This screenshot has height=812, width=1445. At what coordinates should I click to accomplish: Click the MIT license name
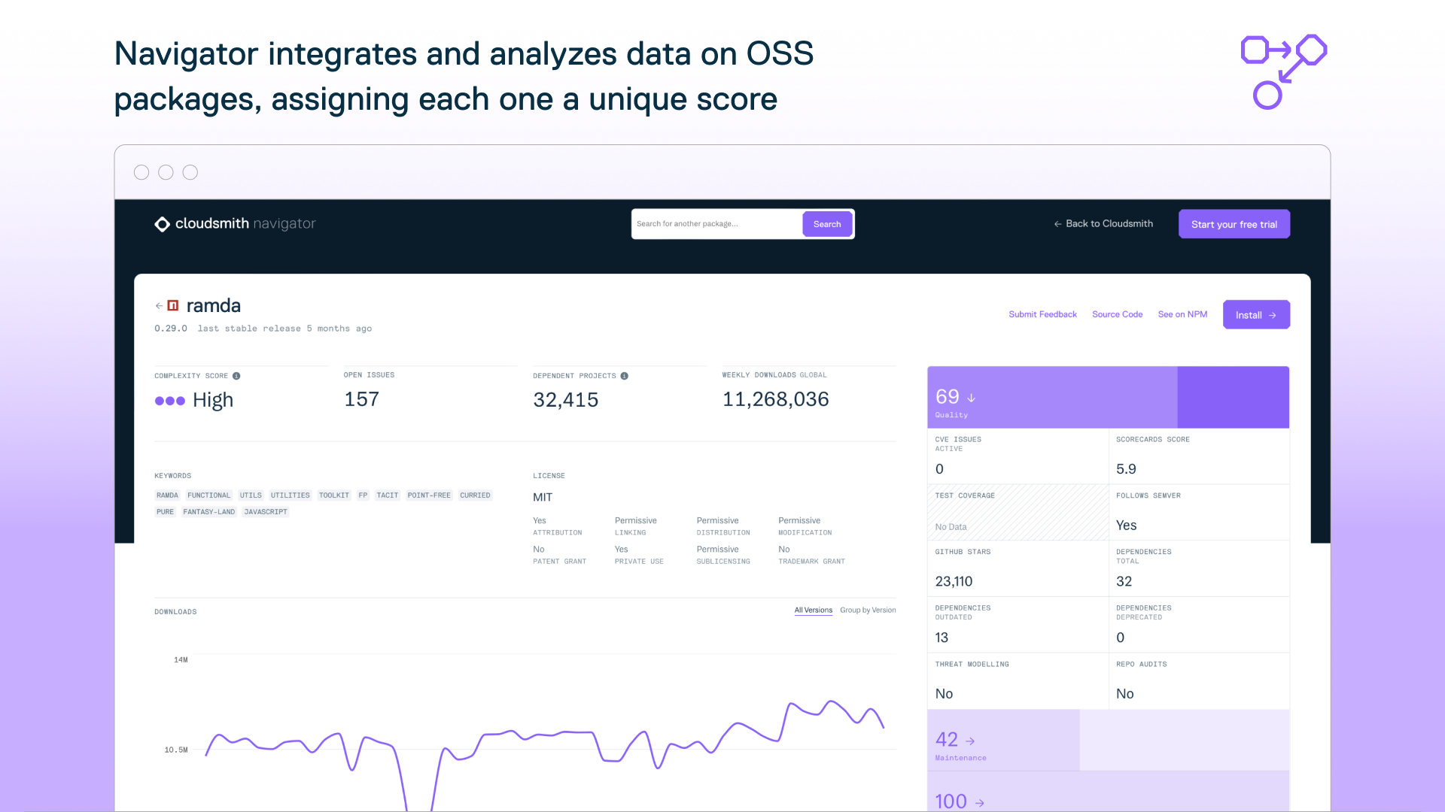click(x=543, y=497)
